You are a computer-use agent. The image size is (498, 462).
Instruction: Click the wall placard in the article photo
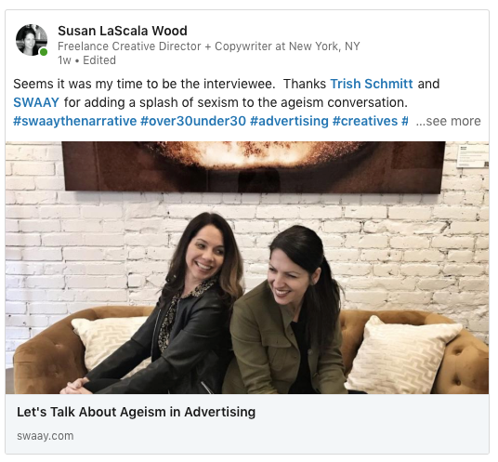click(x=473, y=156)
